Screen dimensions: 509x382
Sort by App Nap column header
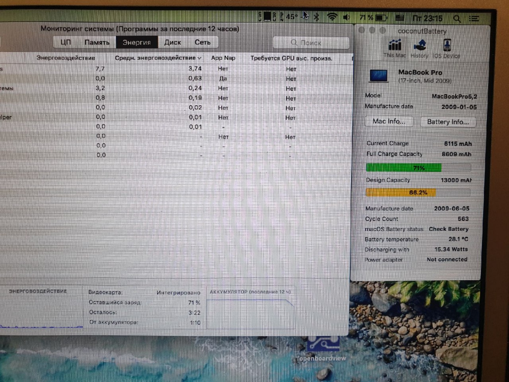click(x=223, y=58)
